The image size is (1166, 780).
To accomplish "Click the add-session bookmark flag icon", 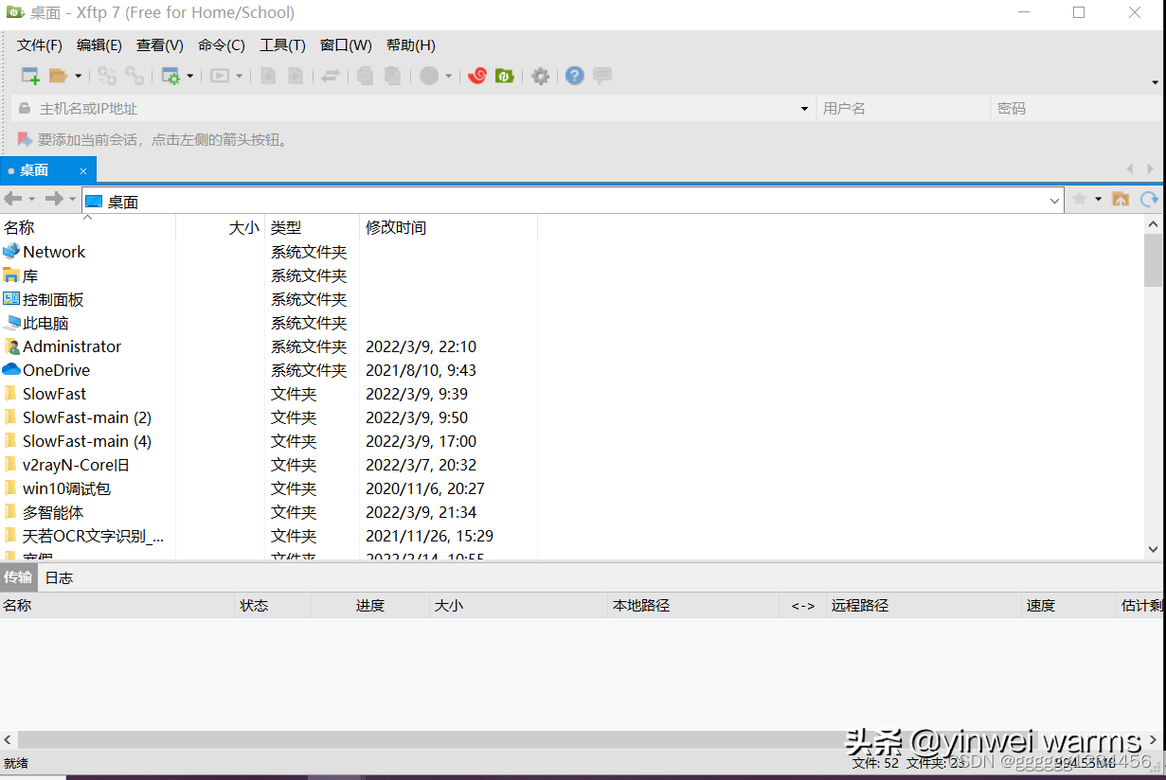I will [25, 140].
